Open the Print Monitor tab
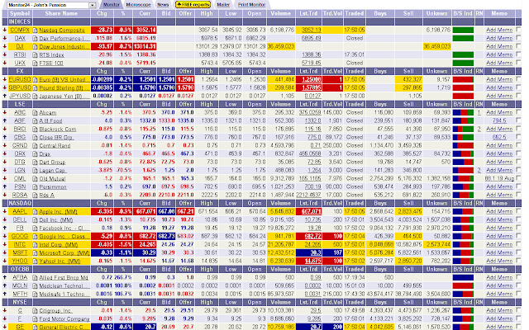 pos(251,5)
